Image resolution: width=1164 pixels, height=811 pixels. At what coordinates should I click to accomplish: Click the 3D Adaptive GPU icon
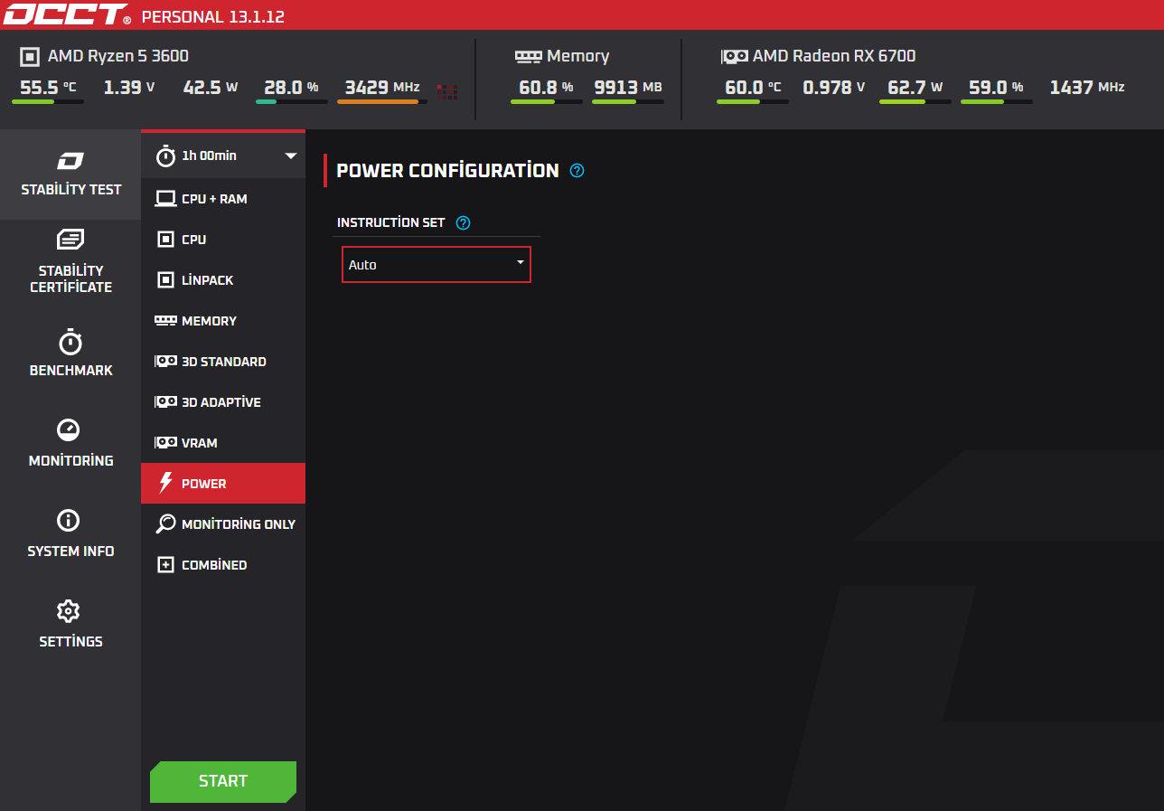(x=165, y=401)
